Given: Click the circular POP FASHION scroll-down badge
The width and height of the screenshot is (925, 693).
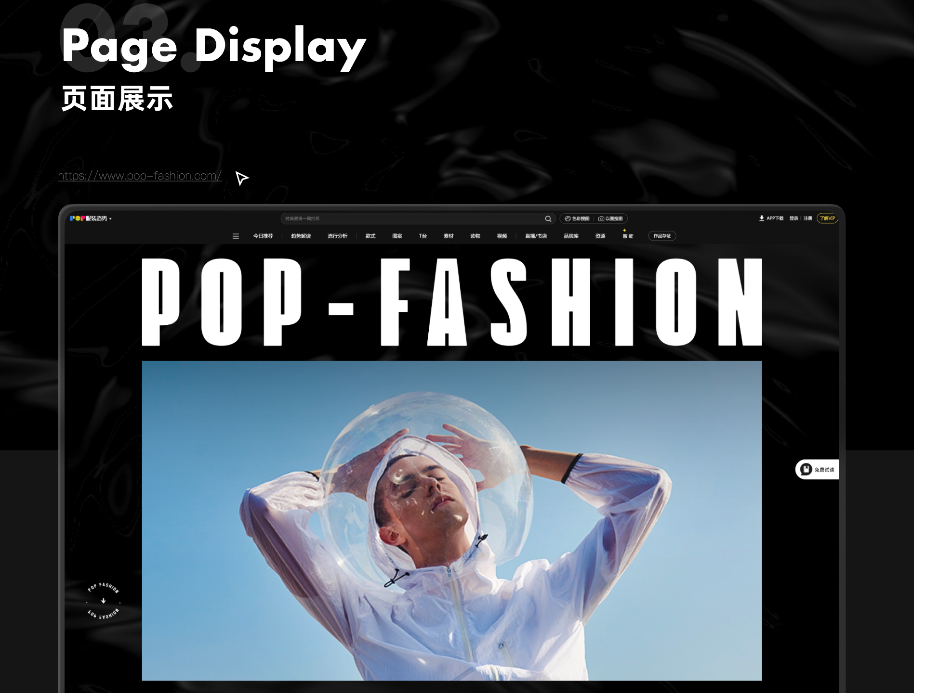Looking at the screenshot, I should 103,602.
